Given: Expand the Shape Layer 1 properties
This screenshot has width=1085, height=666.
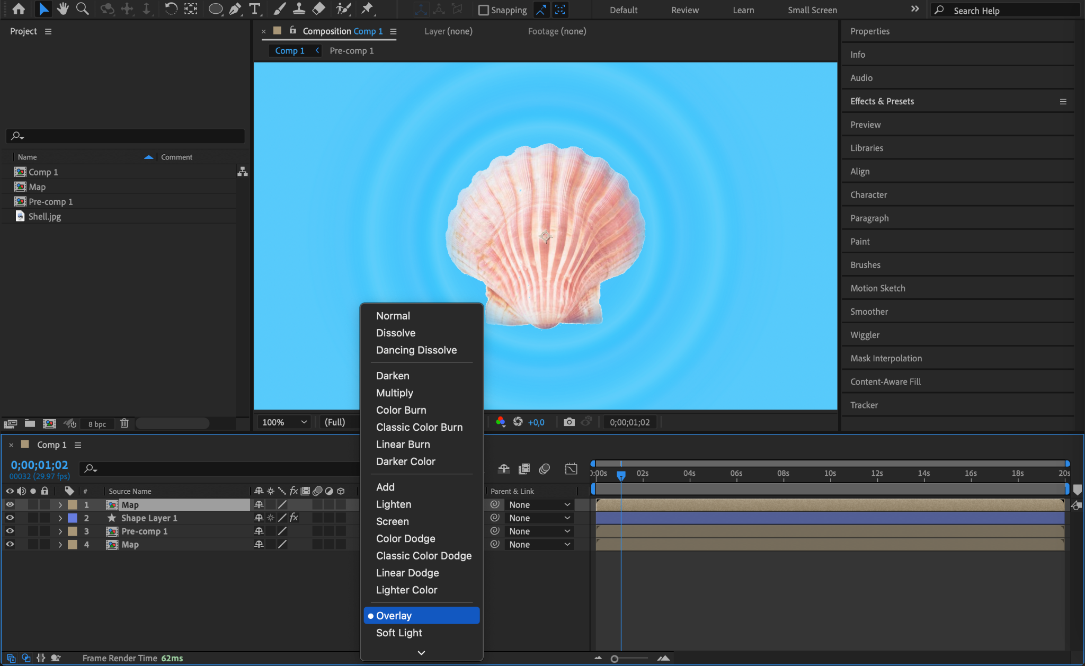Looking at the screenshot, I should [60, 518].
